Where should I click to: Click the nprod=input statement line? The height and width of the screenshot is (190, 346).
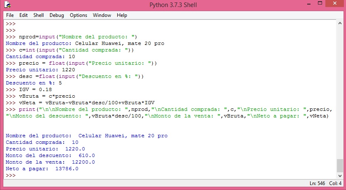[71, 37]
